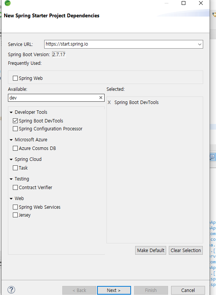Click the chat icon in the background window
This screenshot has height=295, width=216.
tap(212, 156)
